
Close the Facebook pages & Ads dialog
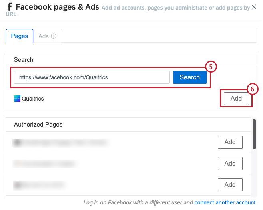point(254,7)
